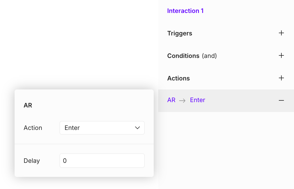Click the purple Enter link in the action row
The image size is (294, 189).
(197, 100)
